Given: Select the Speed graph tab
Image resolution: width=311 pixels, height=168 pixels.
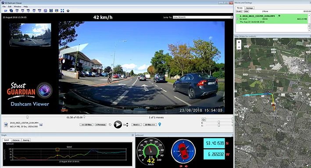Looking at the screenshot, I should pyautogui.click(x=7, y=140).
